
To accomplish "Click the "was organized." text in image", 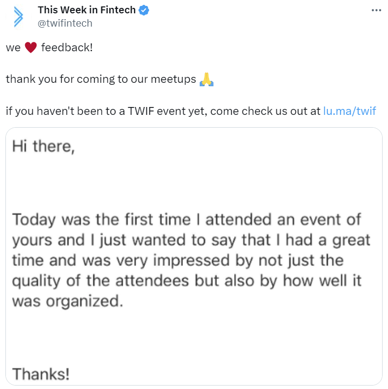I will [68, 301].
